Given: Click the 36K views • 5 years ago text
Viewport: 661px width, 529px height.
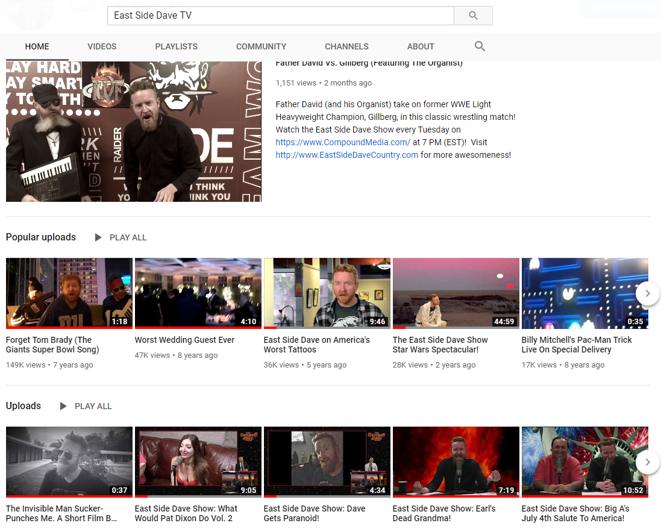Looking at the screenshot, I should click(305, 365).
